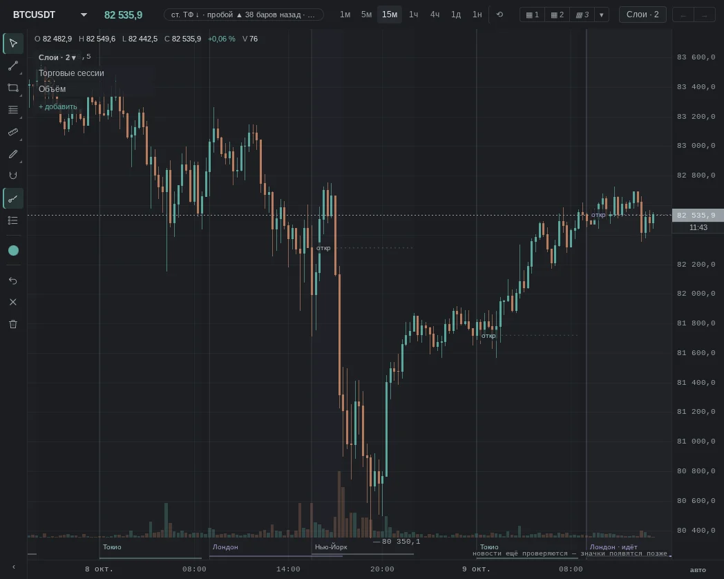Select the 1ч timeframe
The image size is (724, 579).
pos(414,15)
